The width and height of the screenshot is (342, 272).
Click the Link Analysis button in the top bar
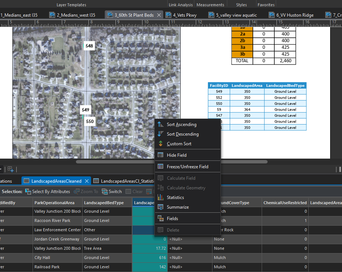182,5
